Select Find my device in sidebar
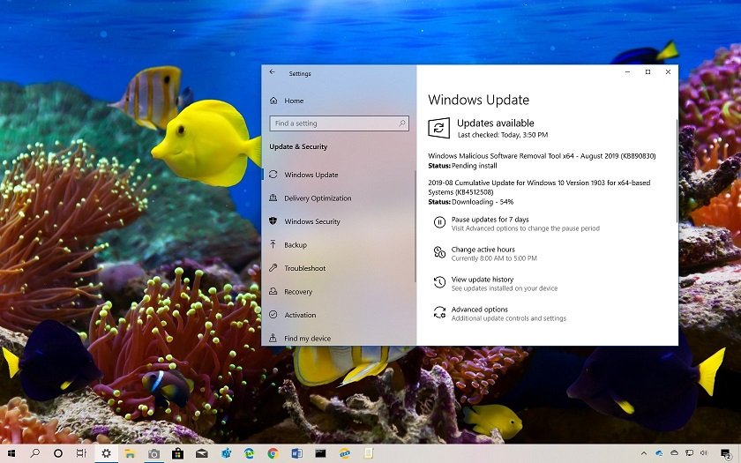The image size is (741, 463). pyautogui.click(x=307, y=339)
